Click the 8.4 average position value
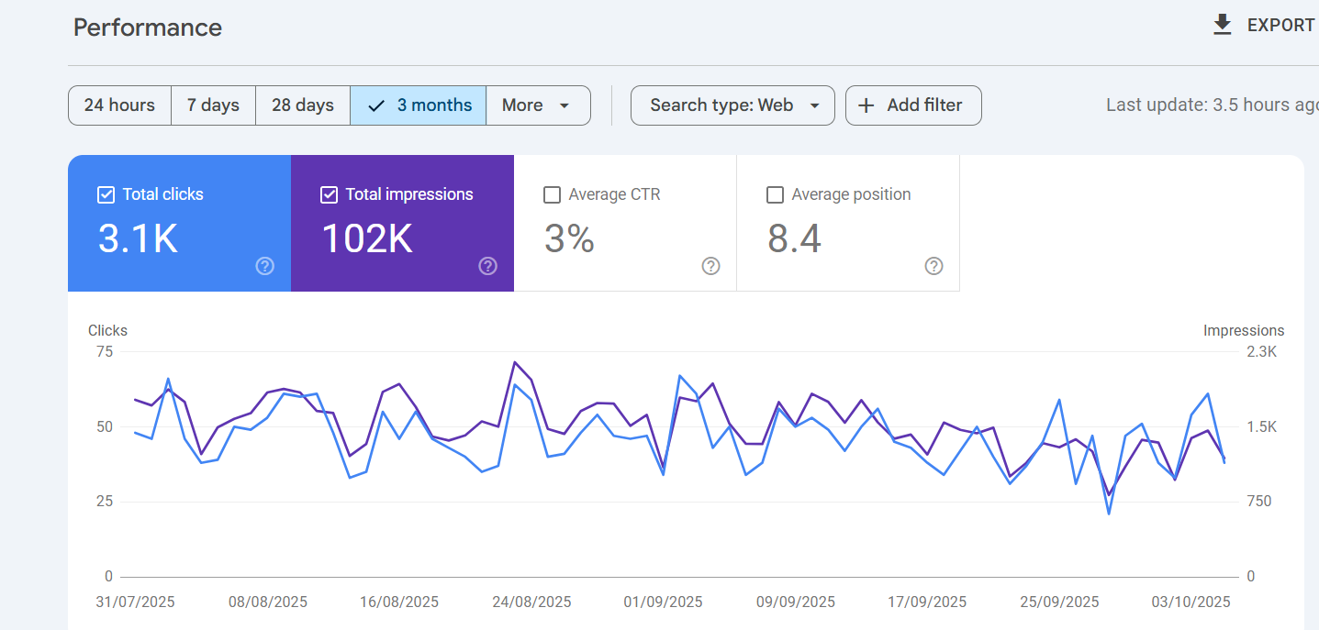The width and height of the screenshot is (1319, 630). 794,238
